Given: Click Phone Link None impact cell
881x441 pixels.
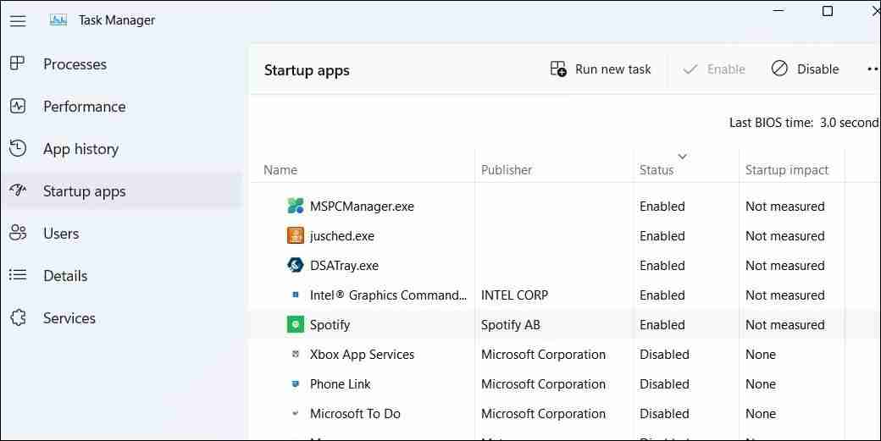Looking at the screenshot, I should pos(760,384).
